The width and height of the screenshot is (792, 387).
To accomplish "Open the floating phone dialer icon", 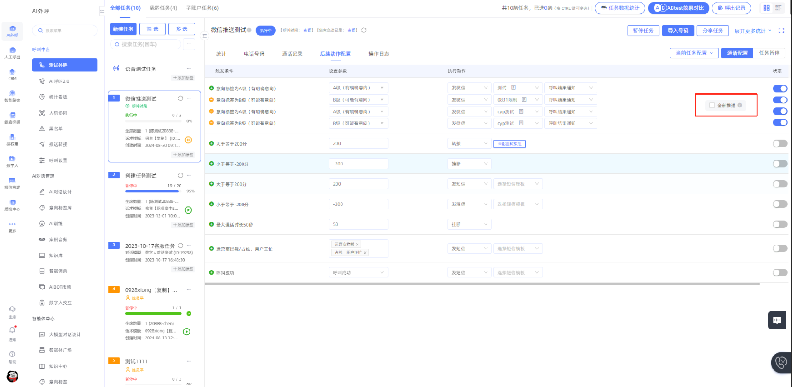I will [781, 362].
